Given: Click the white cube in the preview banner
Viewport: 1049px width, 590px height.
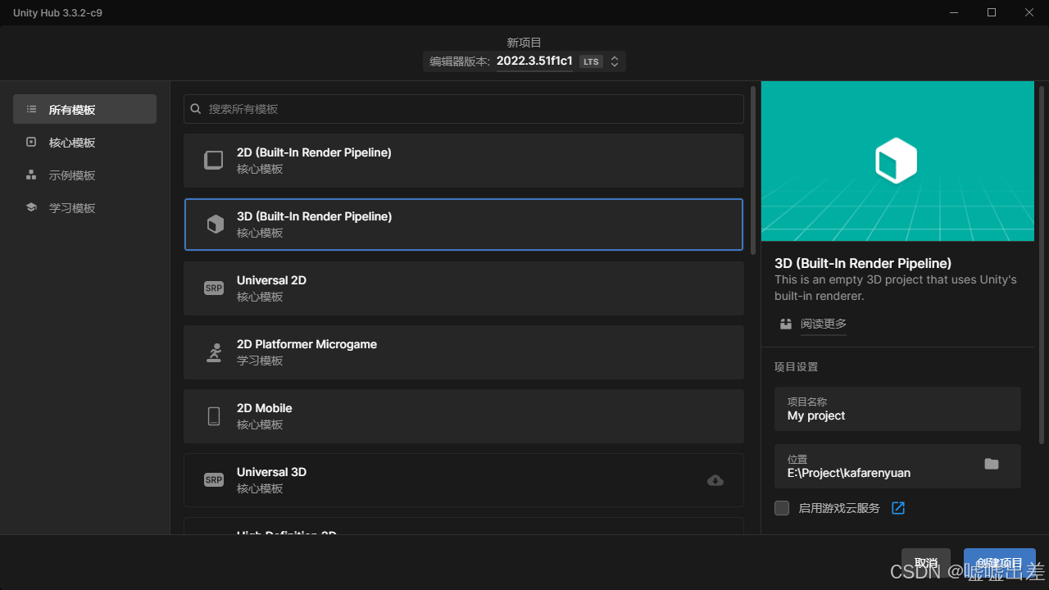Looking at the screenshot, I should tap(896, 161).
